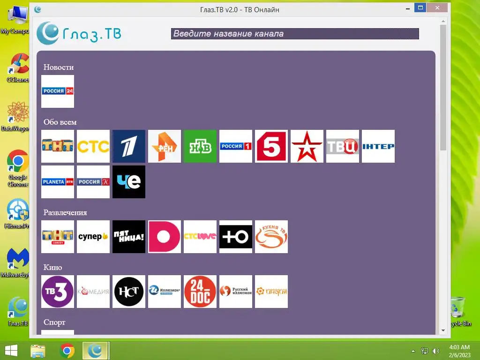Viewport: 480px width, 360px height.
Task: Maximize the Глаз.ТВ window
Action: [x=420, y=7]
